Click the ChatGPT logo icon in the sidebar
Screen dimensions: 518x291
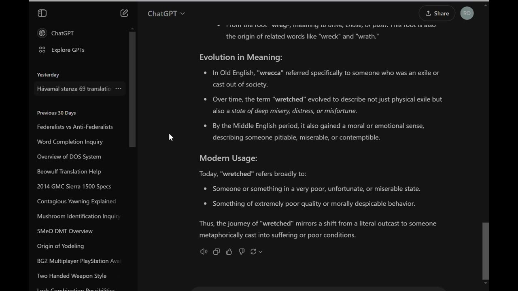[x=42, y=33]
